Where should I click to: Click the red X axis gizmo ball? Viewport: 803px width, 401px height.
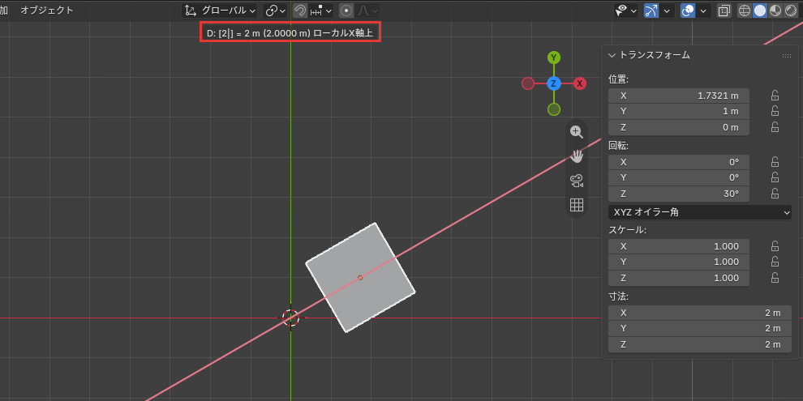point(580,83)
